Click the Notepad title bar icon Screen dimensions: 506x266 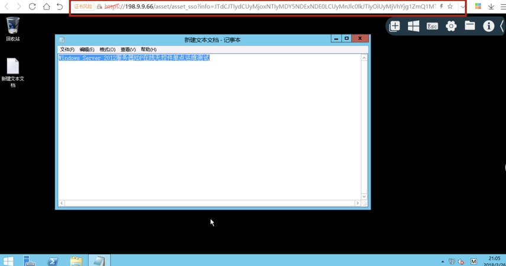[x=62, y=40]
